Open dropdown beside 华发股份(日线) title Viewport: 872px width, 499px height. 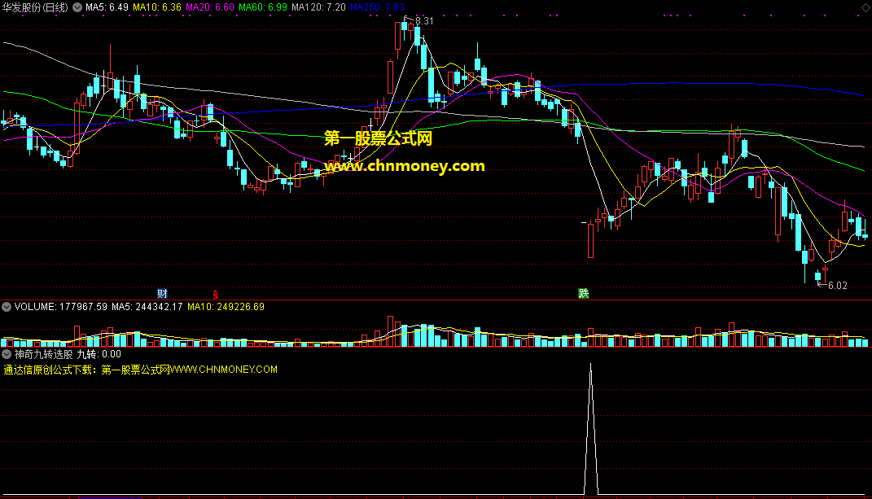(77, 7)
